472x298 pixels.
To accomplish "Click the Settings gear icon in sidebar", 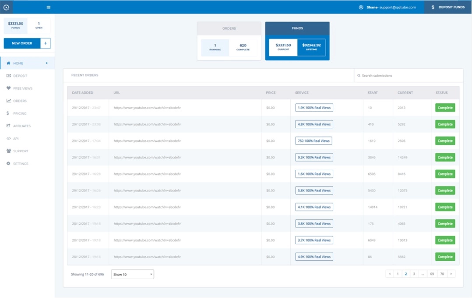I will click(8, 163).
